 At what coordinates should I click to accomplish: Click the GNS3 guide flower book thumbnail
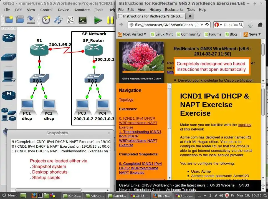point(141,62)
